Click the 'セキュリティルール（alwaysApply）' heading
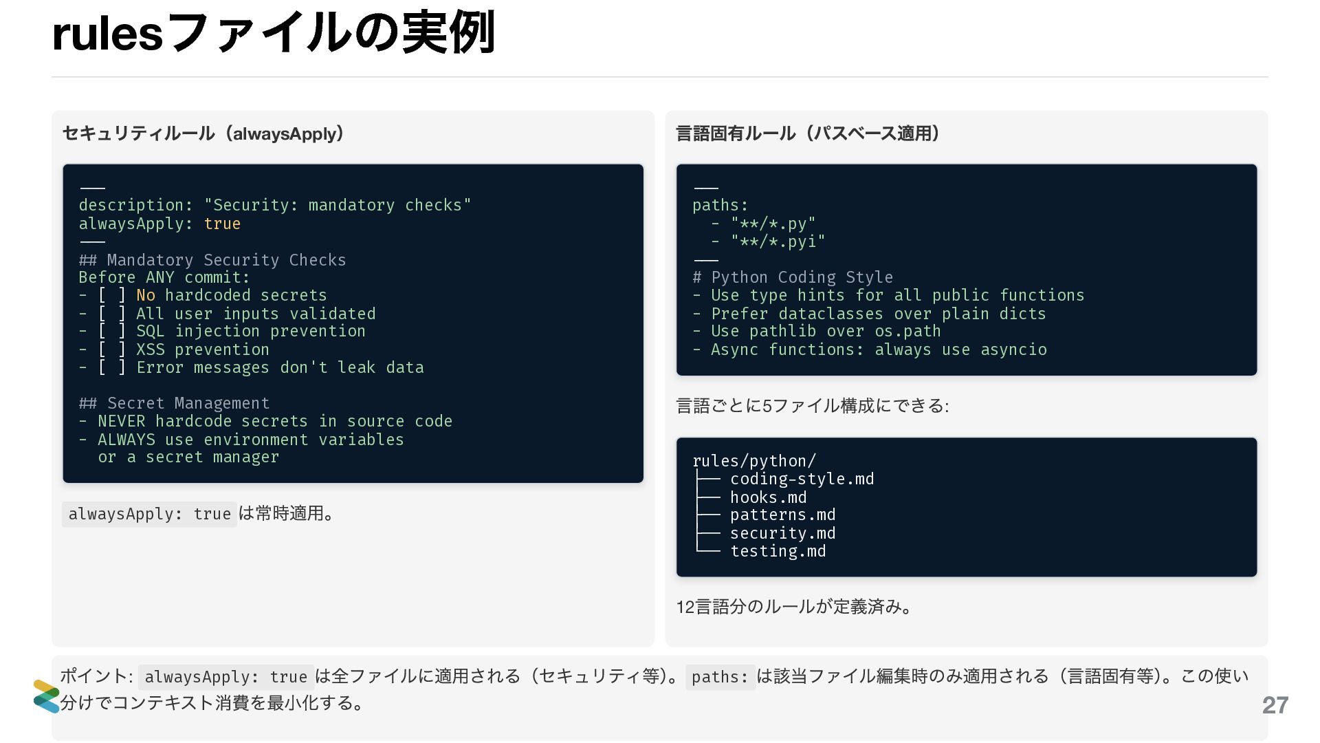 coord(203,133)
